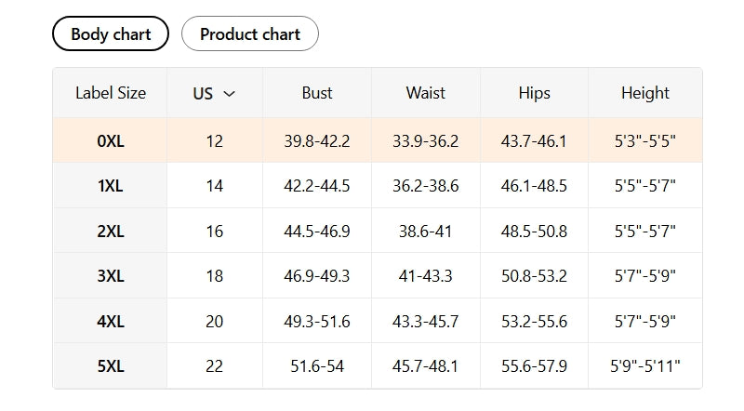The height and width of the screenshot is (411, 744).
Task: Click the Height column header
Action: (x=644, y=93)
